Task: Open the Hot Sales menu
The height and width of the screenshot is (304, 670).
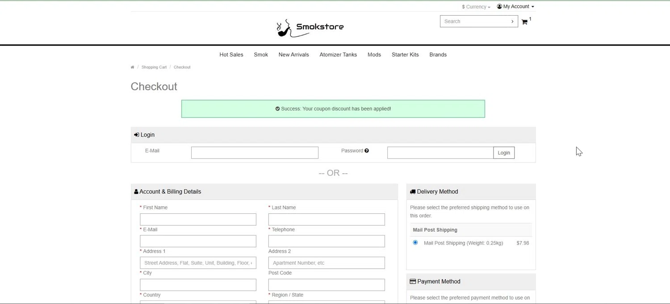Action: pos(231,55)
